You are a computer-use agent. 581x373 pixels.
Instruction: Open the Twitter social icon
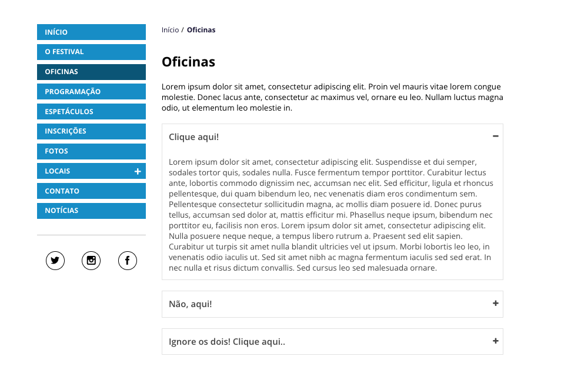pyautogui.click(x=55, y=261)
